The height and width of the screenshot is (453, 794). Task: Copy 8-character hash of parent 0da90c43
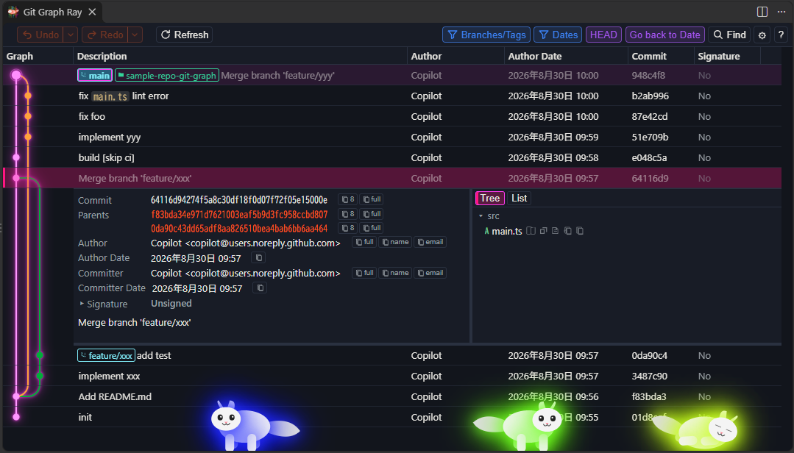click(348, 228)
